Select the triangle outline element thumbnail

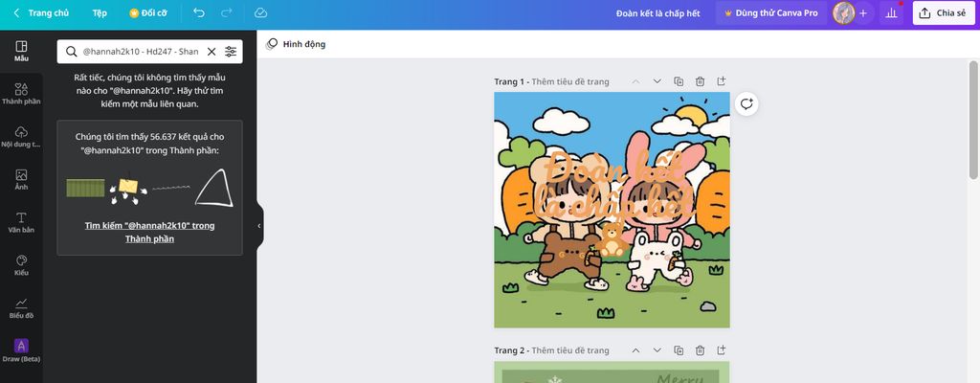214,188
